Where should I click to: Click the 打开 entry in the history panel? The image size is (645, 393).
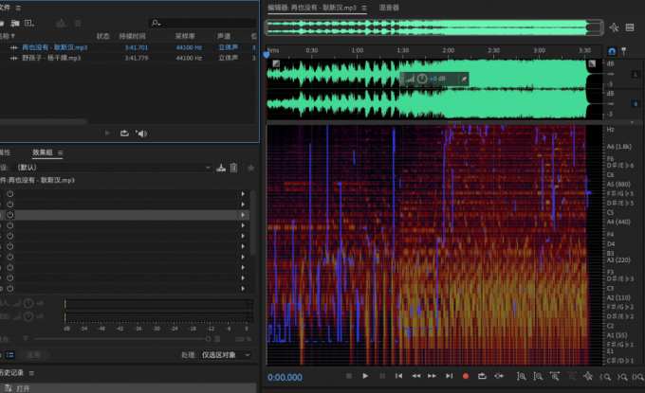(x=23, y=388)
